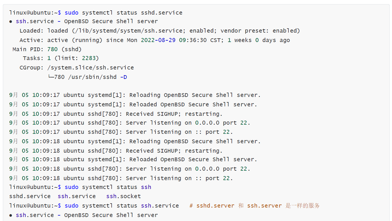Screen dimensions: 392x221
Task: Click the first 'sudo systemctl status sshd.service' command
Action: 124,13
